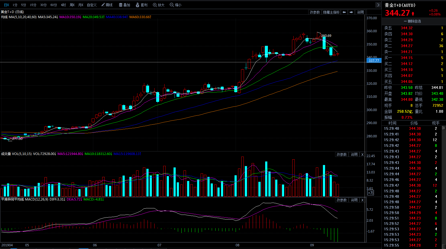Close the volume indicator panel

(x=362, y=154)
